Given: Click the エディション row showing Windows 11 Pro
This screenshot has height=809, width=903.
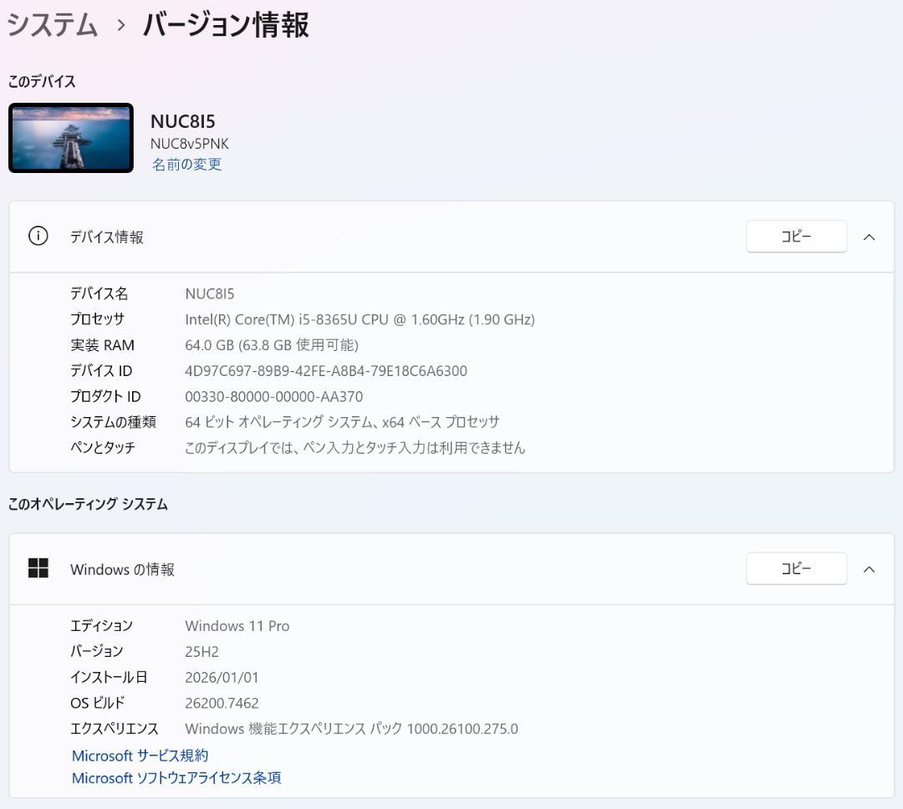Looking at the screenshot, I should click(x=237, y=625).
